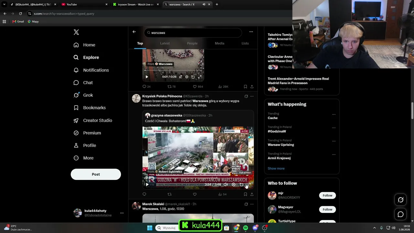
Task: Repost Krzysiek Polska Północna's post
Action: pyautogui.click(x=169, y=194)
